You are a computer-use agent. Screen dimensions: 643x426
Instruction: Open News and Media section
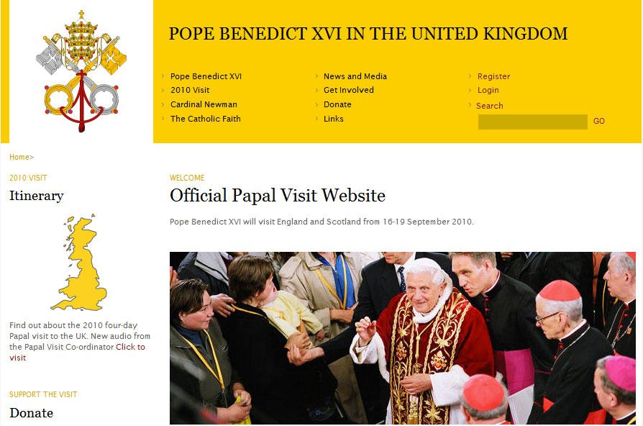tap(355, 76)
